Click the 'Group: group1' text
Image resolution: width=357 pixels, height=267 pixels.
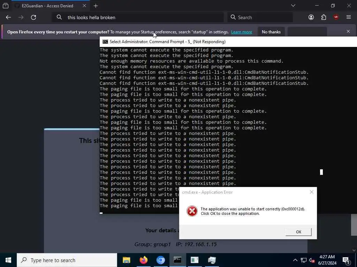click(x=153, y=244)
